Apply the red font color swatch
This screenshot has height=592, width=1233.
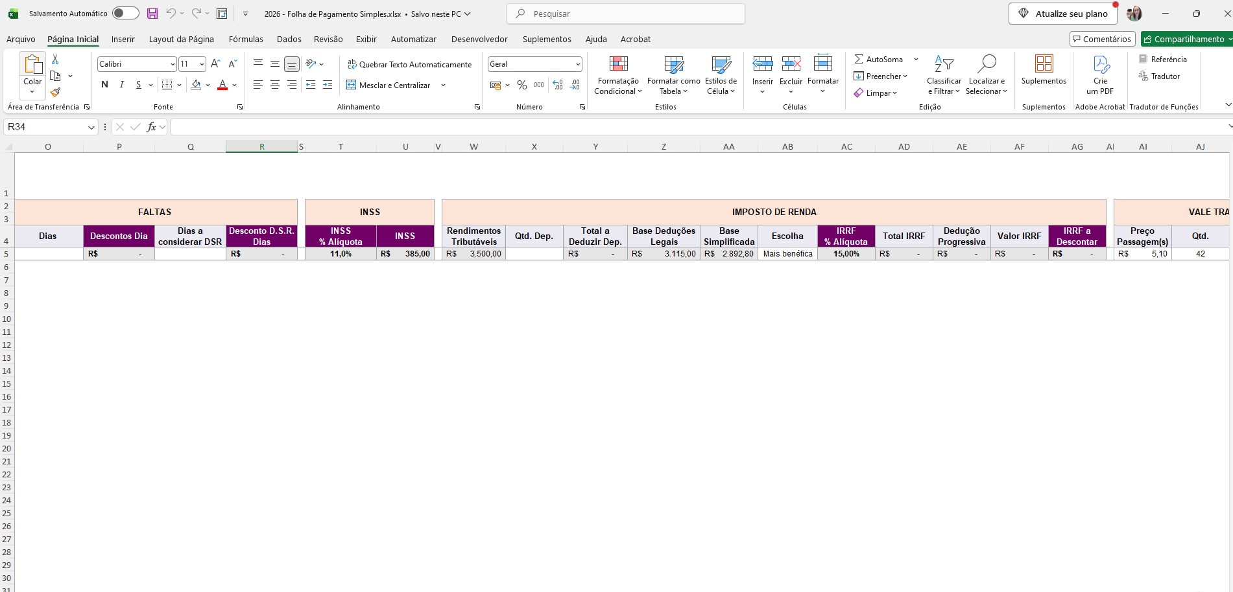tap(222, 85)
